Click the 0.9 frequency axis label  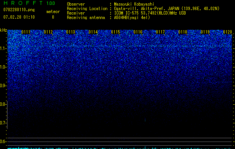(x=3, y=86)
